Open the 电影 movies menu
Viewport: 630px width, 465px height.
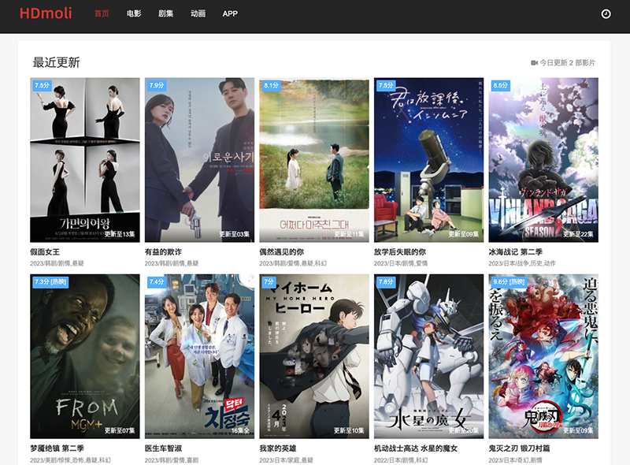point(134,13)
